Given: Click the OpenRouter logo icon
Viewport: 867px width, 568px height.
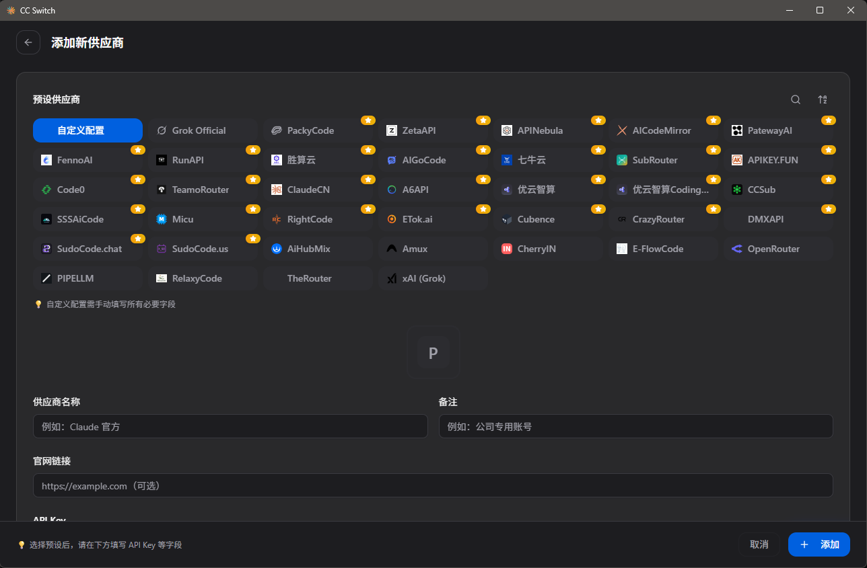Looking at the screenshot, I should click(x=737, y=249).
